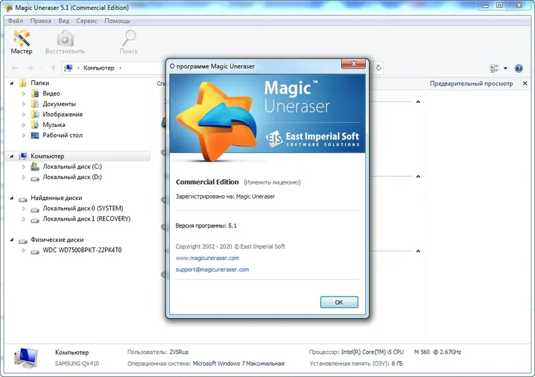Open the view mode options icon
Screen dimensions: 535x377
[494, 68]
